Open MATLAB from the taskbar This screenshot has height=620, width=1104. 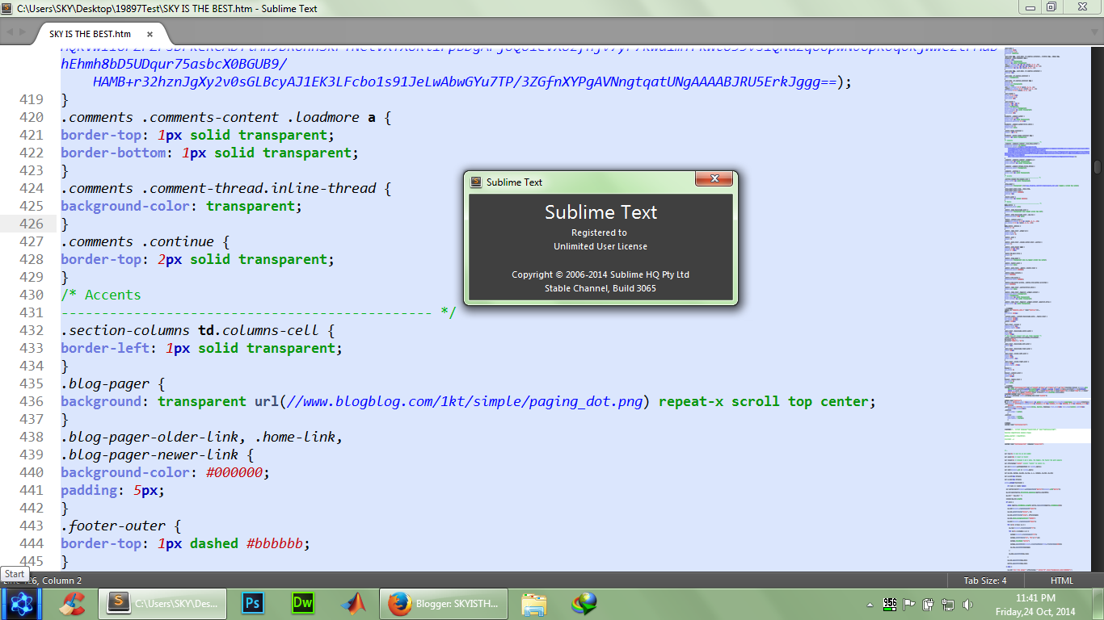pyautogui.click(x=352, y=603)
